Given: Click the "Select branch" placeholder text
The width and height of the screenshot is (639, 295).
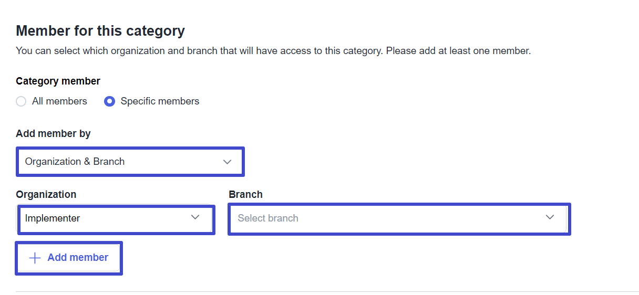Looking at the screenshot, I should (268, 218).
